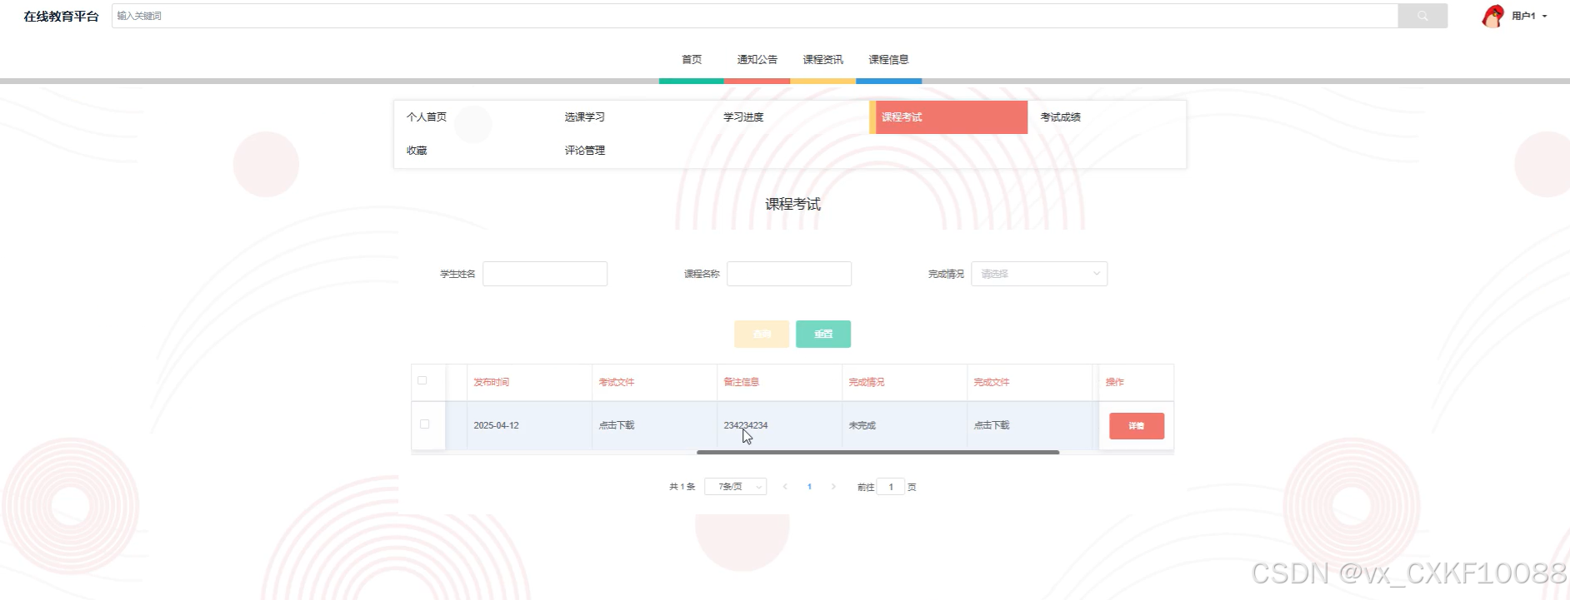This screenshot has width=1570, height=600.
Task: Click the 考试文件 column header
Action: pyautogui.click(x=617, y=382)
